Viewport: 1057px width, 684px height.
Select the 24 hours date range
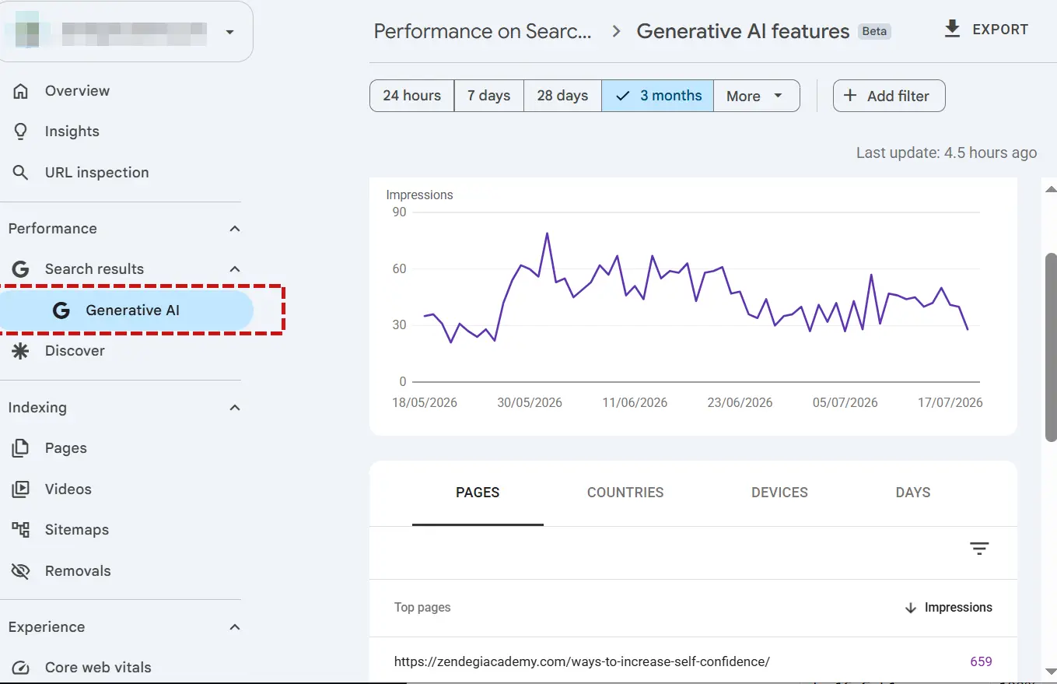pyautogui.click(x=412, y=96)
